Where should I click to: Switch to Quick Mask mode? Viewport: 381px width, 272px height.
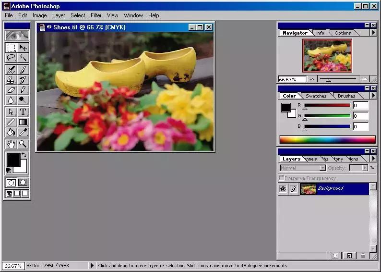(x=23, y=183)
